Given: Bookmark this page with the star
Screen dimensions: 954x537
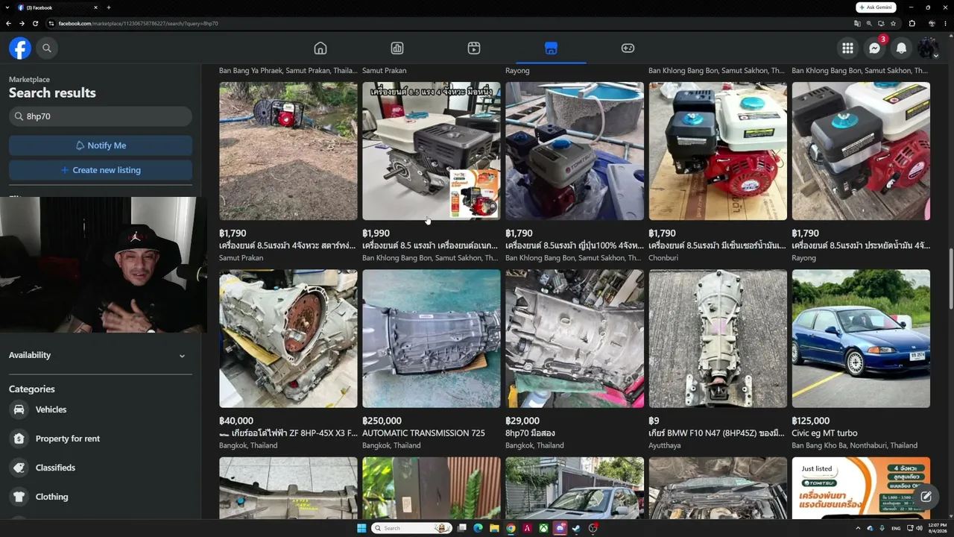Looking at the screenshot, I should pyautogui.click(x=893, y=23).
